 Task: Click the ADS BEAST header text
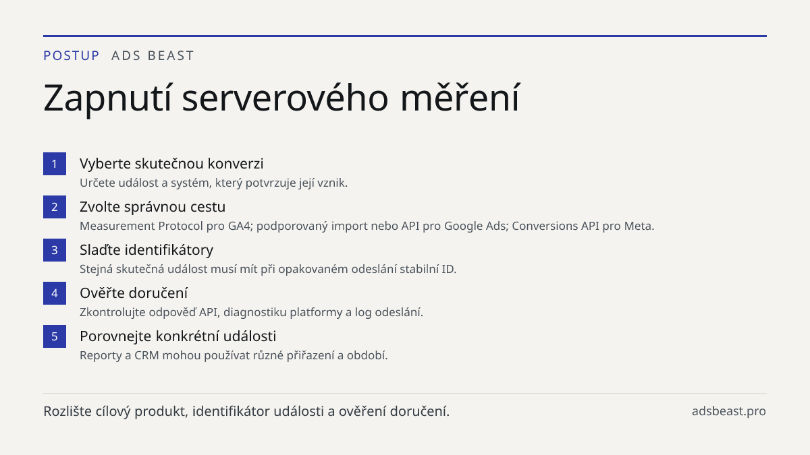(x=153, y=56)
